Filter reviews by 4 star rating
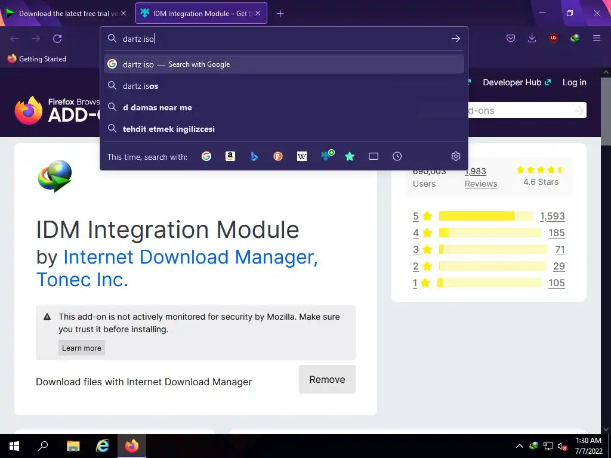The height and width of the screenshot is (458, 611). [x=422, y=233]
